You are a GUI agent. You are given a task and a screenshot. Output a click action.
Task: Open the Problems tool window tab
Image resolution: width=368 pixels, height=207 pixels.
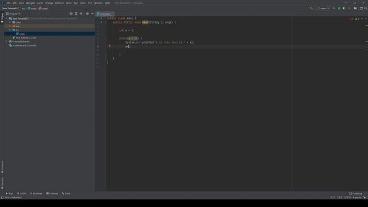(36, 194)
